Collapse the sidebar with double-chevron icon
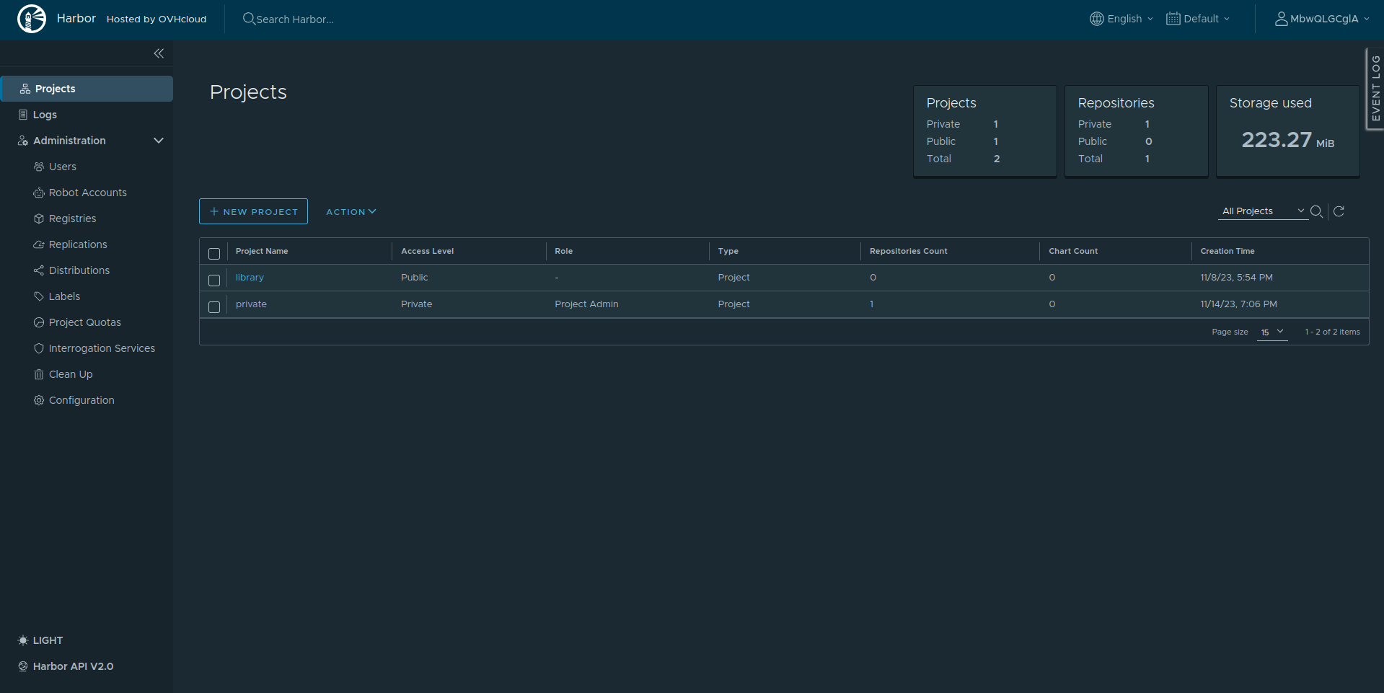Screen dimensions: 1384x693 159,53
